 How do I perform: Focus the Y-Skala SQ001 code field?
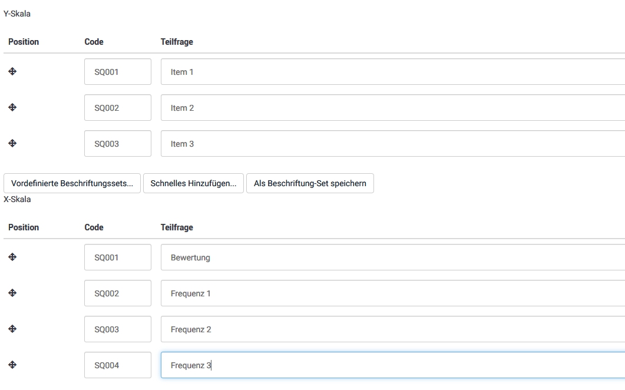coord(118,72)
